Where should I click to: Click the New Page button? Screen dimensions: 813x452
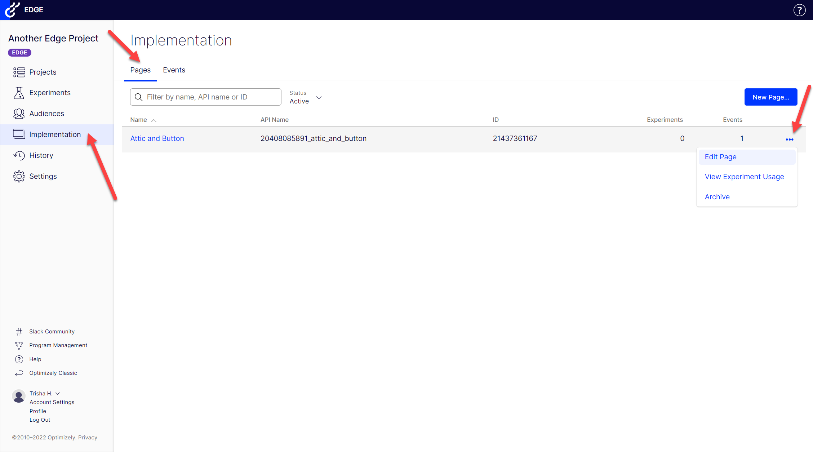point(770,97)
